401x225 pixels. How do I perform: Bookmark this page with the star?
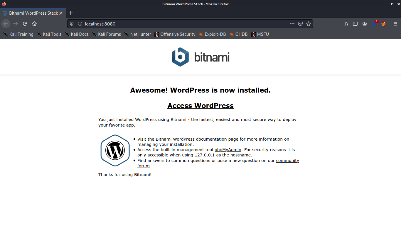click(309, 24)
